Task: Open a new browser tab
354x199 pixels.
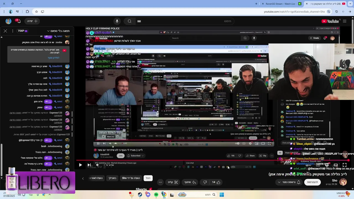Action: click(256, 4)
